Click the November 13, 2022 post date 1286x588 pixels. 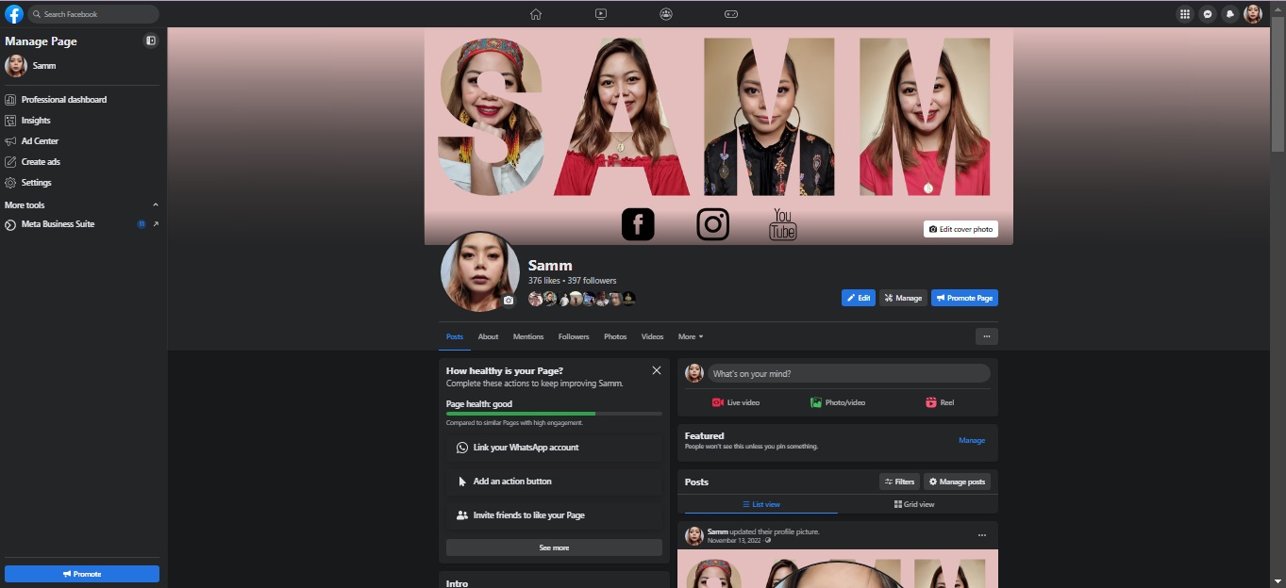[x=734, y=541]
